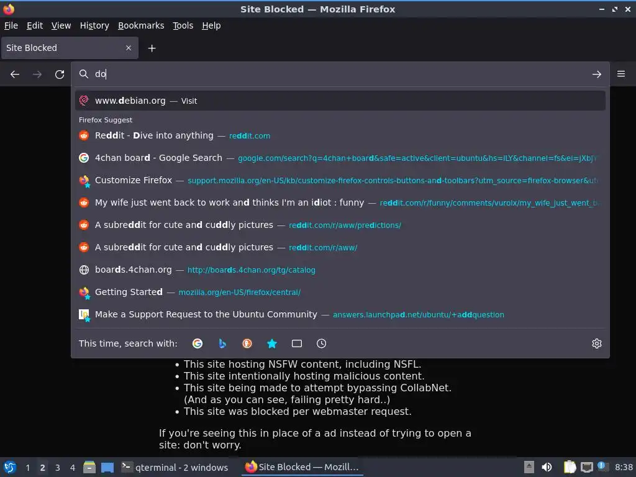Select the reddit.com/r/aww/predictions/ suggestion
The image size is (636, 477).
point(340,225)
